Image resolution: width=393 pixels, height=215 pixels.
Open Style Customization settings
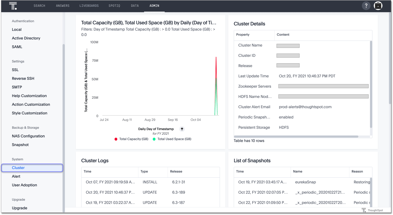(29, 113)
